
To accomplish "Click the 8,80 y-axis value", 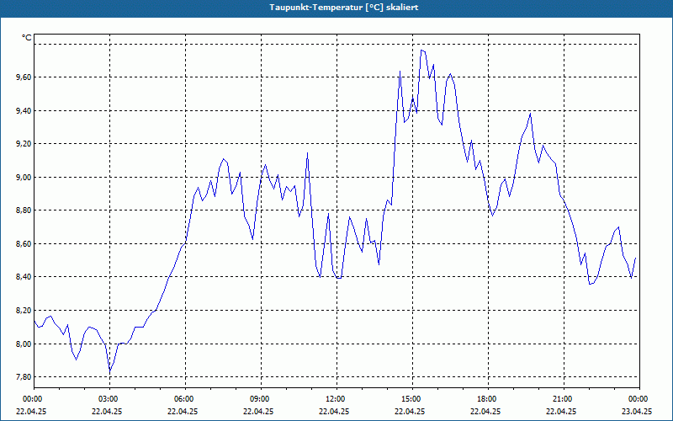I will [x=24, y=210].
